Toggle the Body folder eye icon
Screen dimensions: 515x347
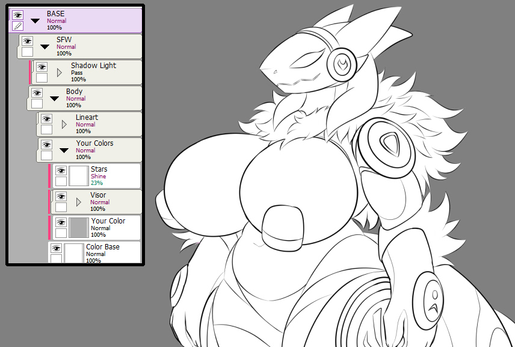[37, 93]
